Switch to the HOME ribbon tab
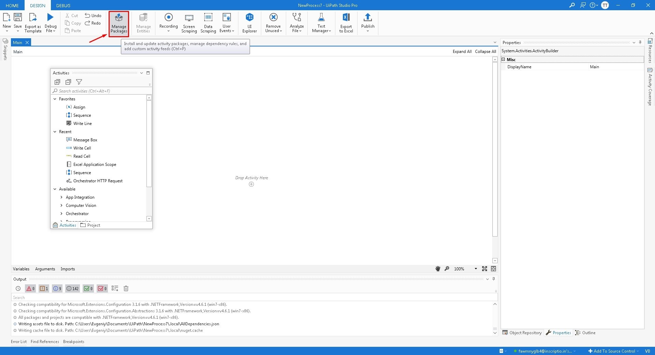The image size is (655, 355). pyautogui.click(x=12, y=5)
